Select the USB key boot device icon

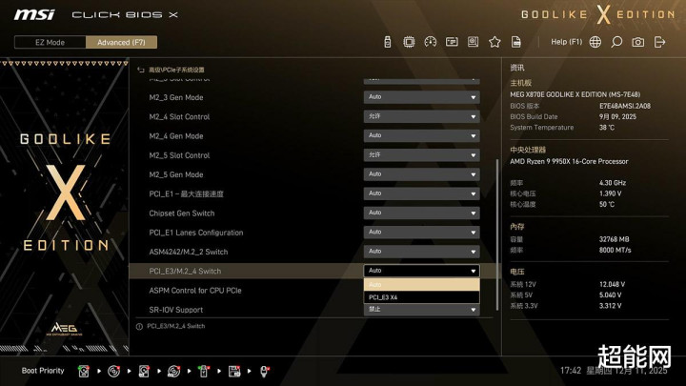(x=204, y=371)
